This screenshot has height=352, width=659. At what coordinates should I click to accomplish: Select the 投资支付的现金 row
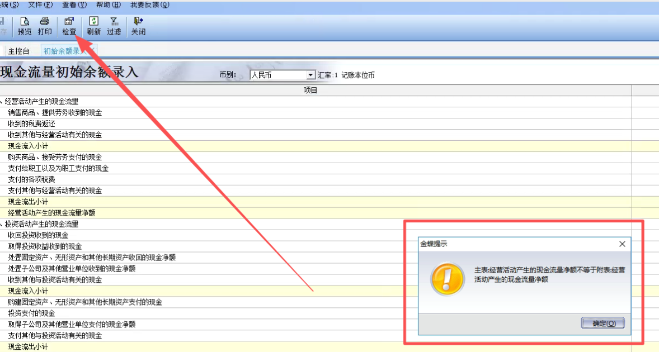tap(31, 313)
